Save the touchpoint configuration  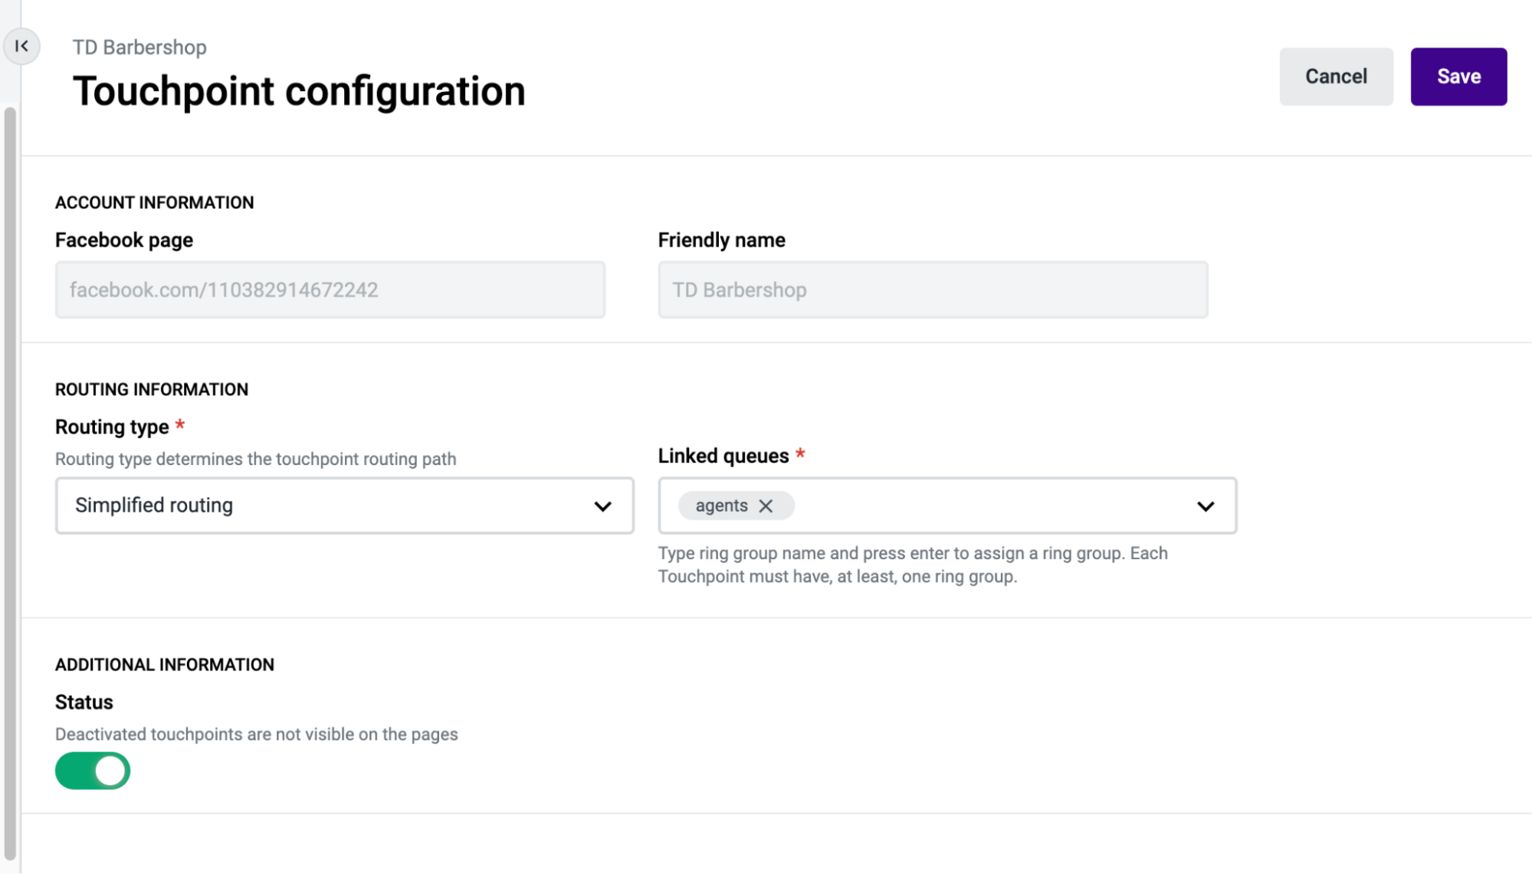1458,77
